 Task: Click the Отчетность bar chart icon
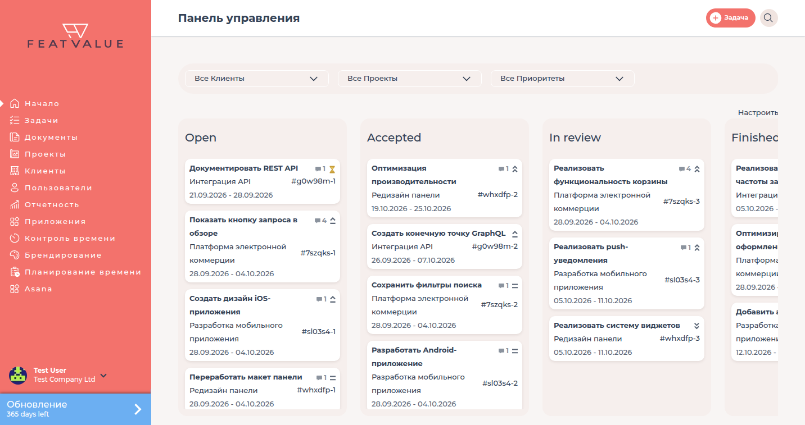[x=15, y=204]
